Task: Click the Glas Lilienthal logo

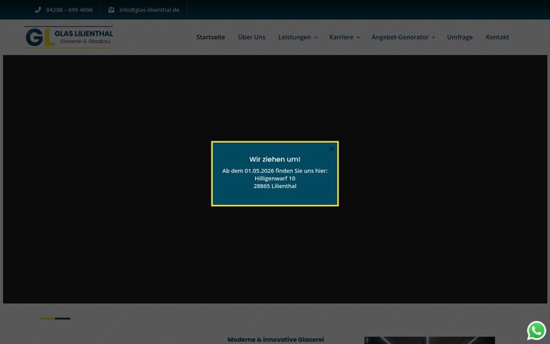Action: point(69,37)
